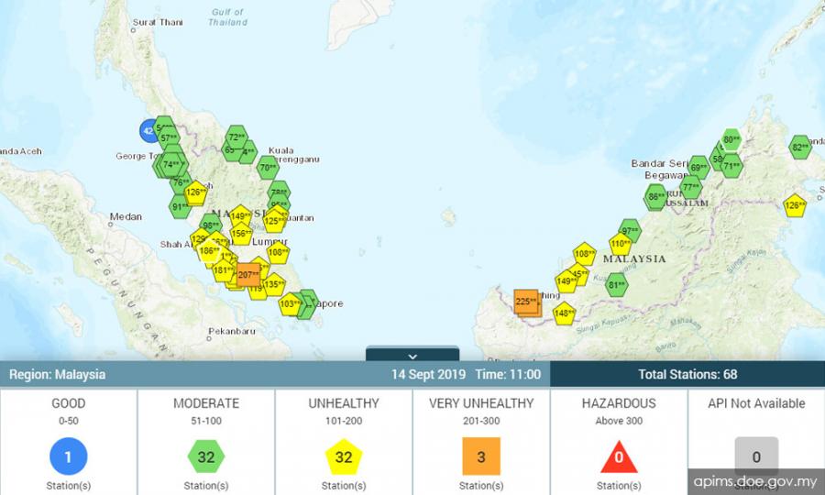Viewport: 825px width, 495px height.
Task: Click the blue station marker showing 42
Action: pyautogui.click(x=148, y=131)
